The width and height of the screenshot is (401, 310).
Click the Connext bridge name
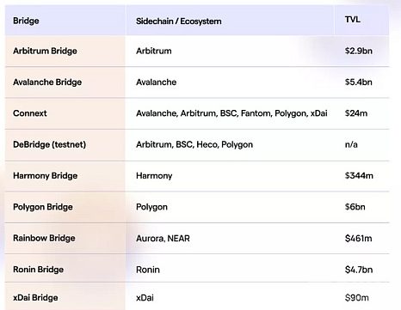[x=30, y=113]
